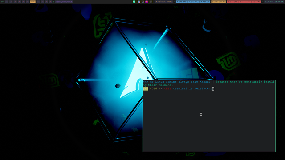Click the date and time clock
Image resolution: width=285 pixels, height=160 pixels.
pos(274,2)
